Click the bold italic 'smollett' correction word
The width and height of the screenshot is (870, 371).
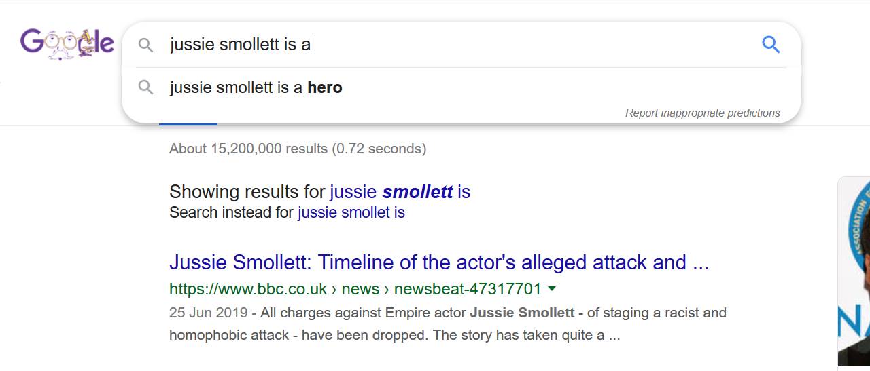[417, 192]
